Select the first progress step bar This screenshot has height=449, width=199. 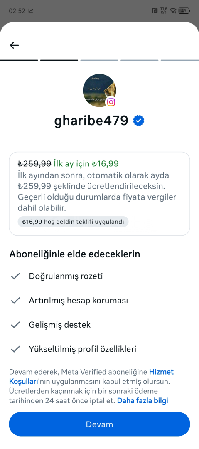point(19,60)
